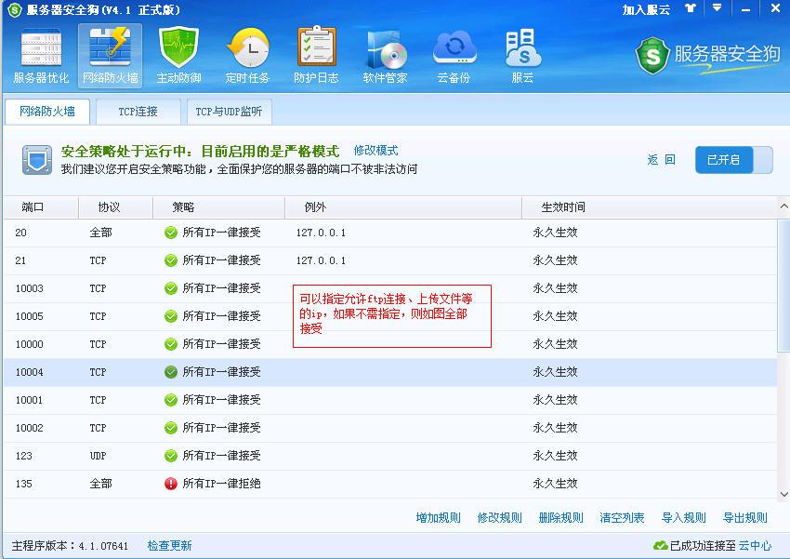Click the 返回 link
The image size is (790, 559).
(661, 160)
